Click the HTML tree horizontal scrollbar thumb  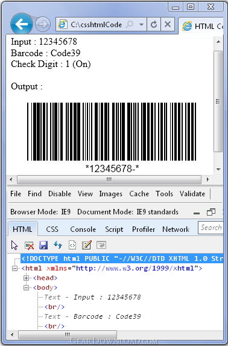[68, 335]
